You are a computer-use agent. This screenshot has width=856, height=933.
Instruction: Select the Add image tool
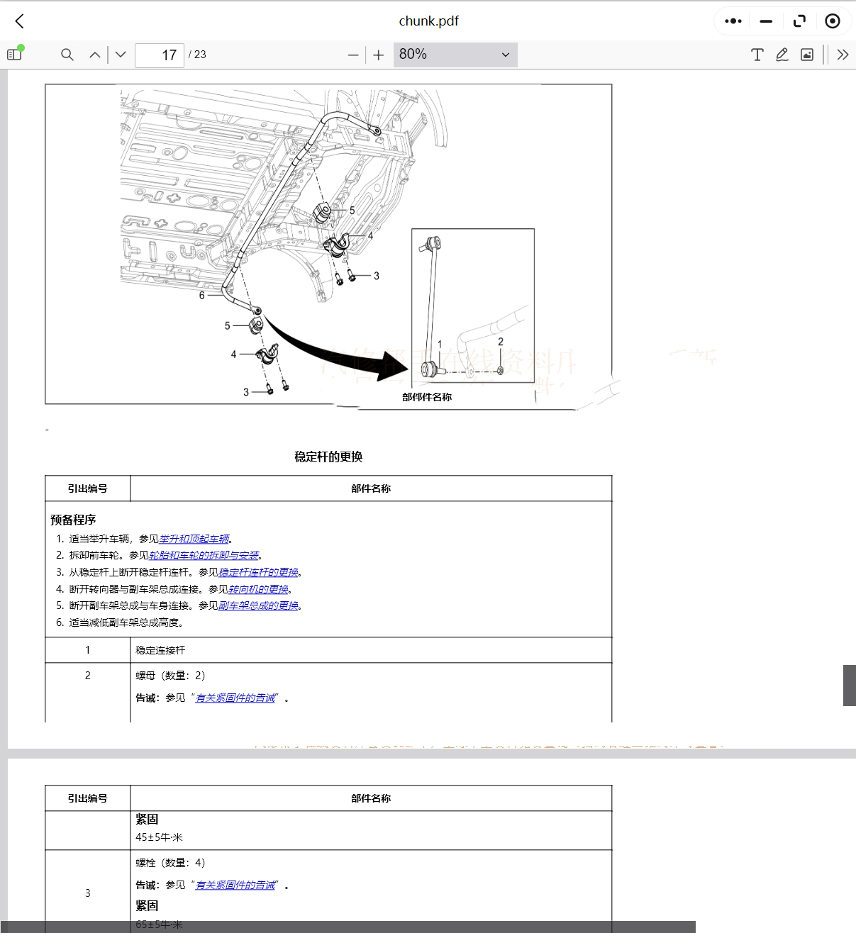click(x=807, y=55)
